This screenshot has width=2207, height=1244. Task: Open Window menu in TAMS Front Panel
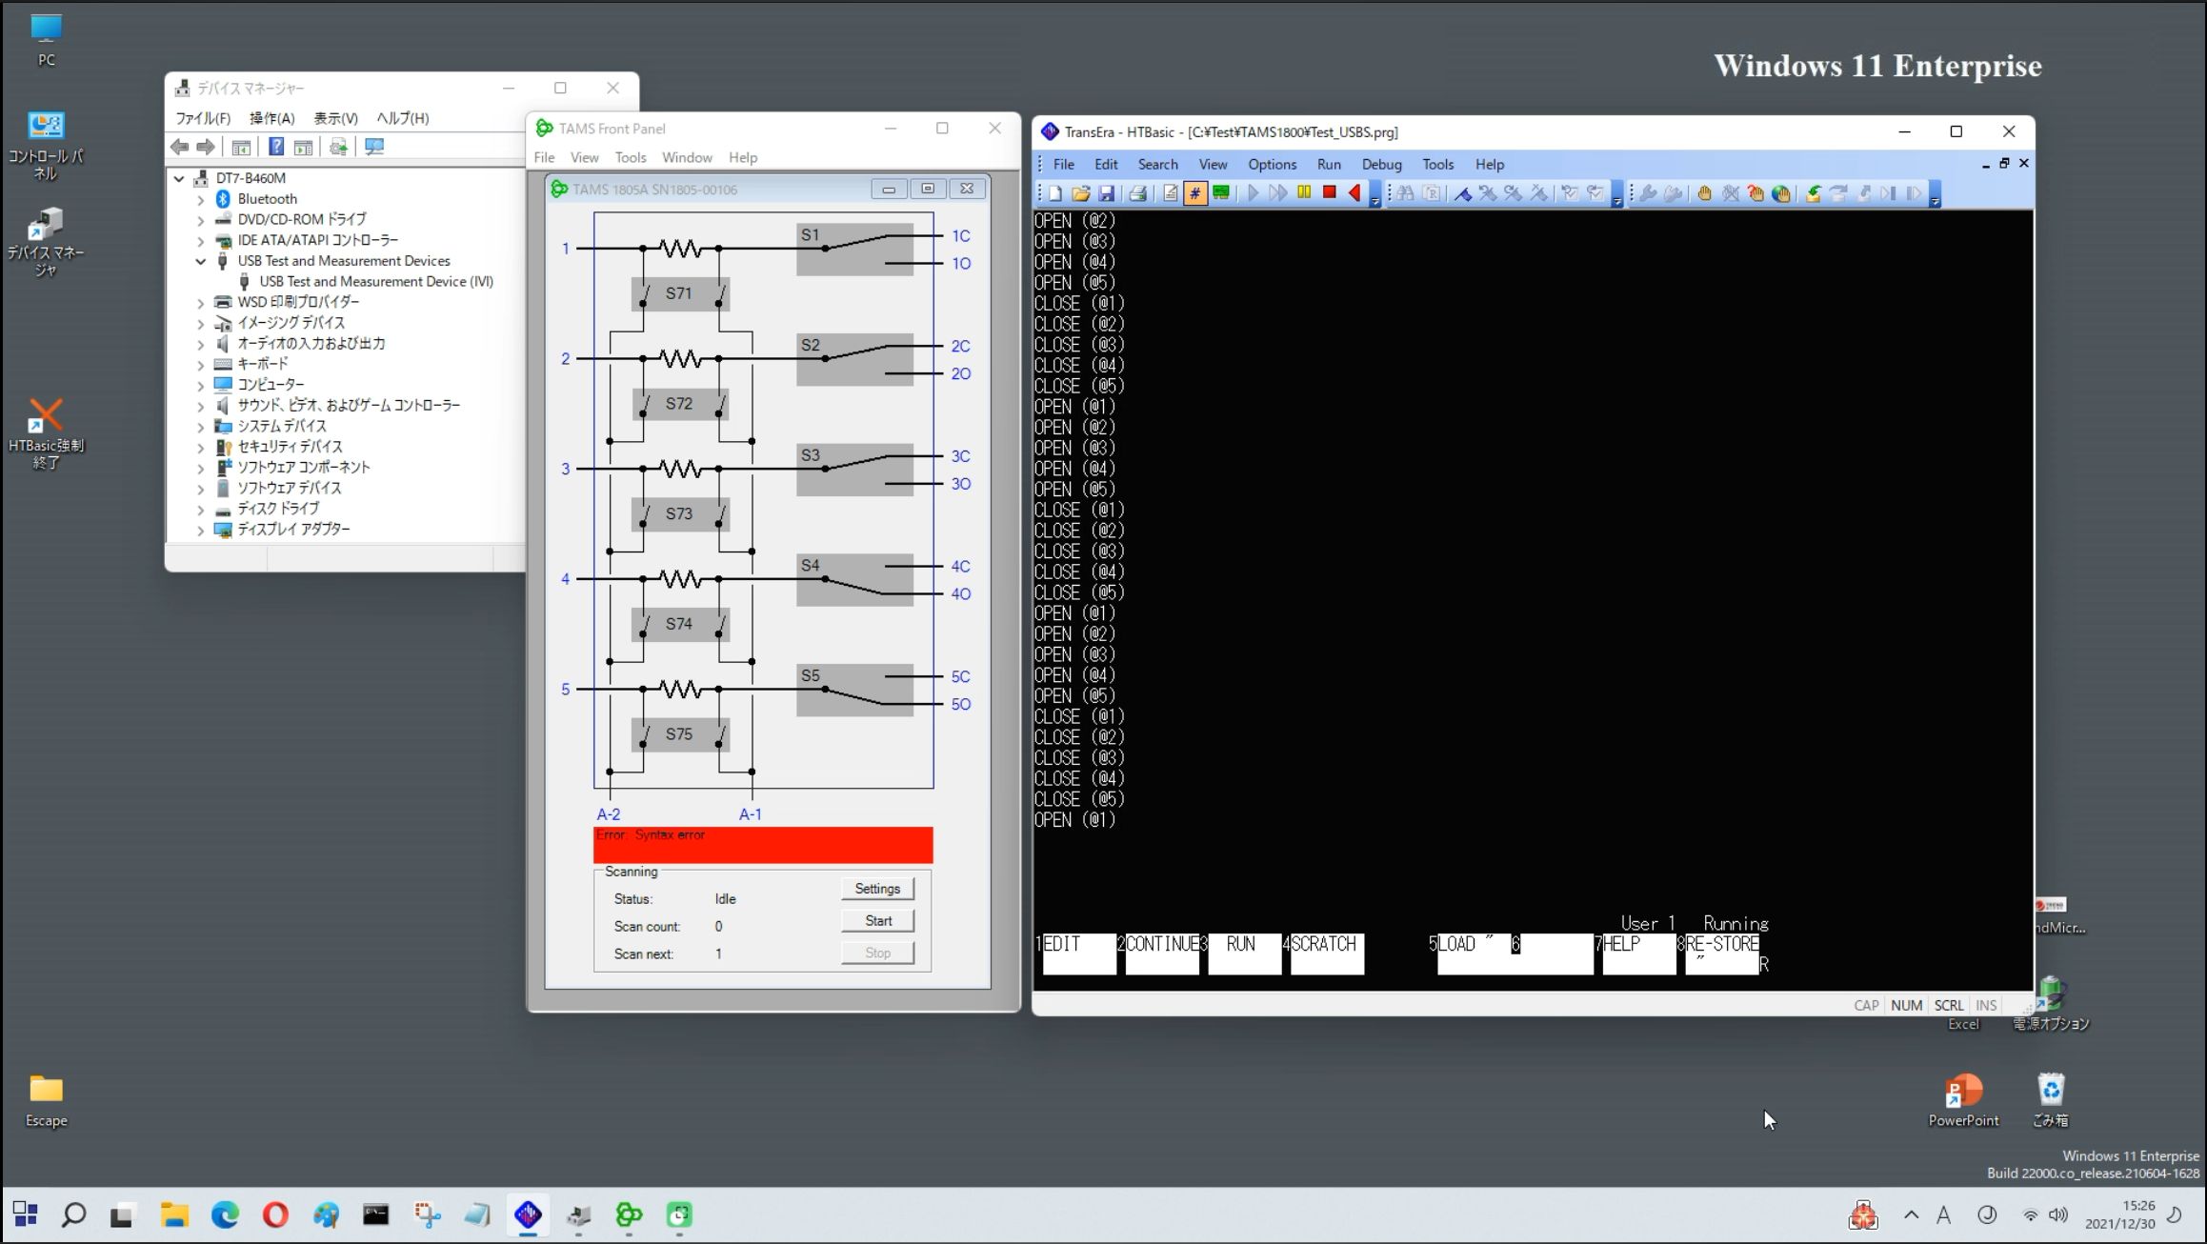[x=687, y=157]
